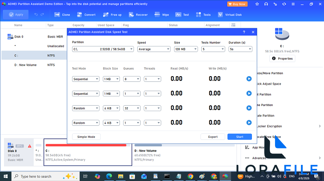This screenshot has width=324, height=181.
Task: Open the Tests Number dropdown
Action: 213,49
